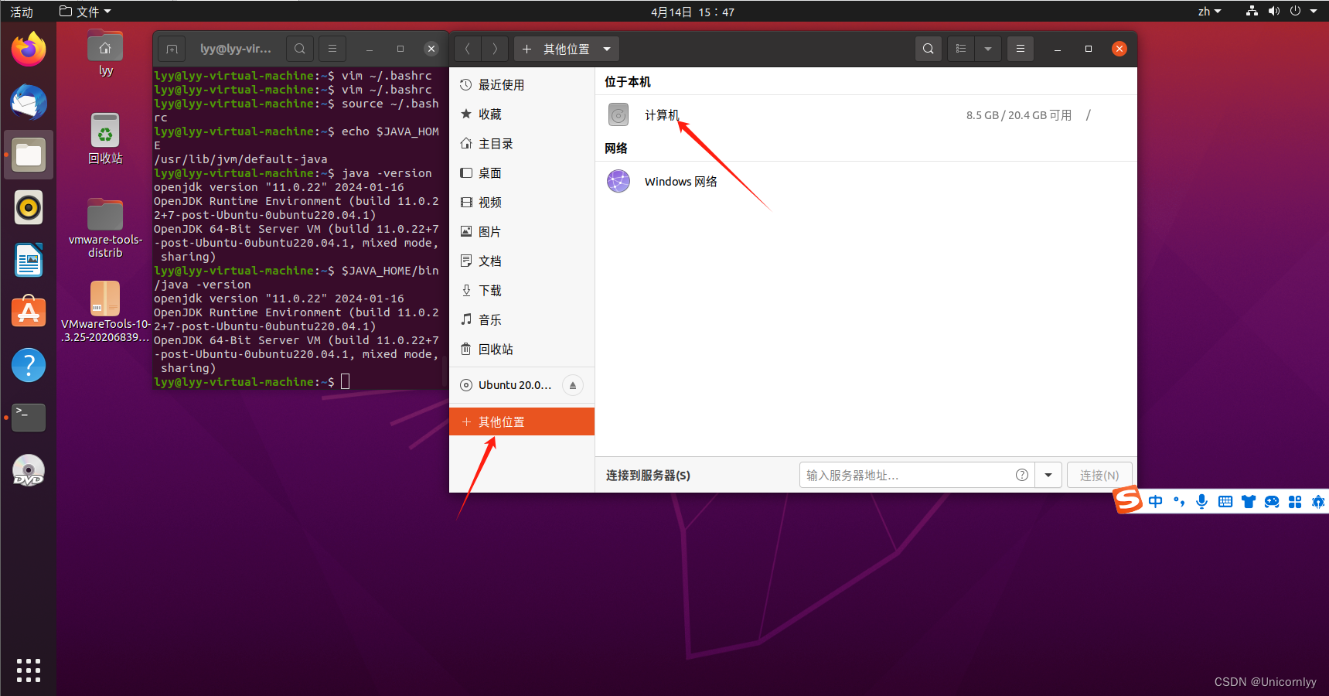Select the VMwareTools archive on desktop

click(105, 312)
